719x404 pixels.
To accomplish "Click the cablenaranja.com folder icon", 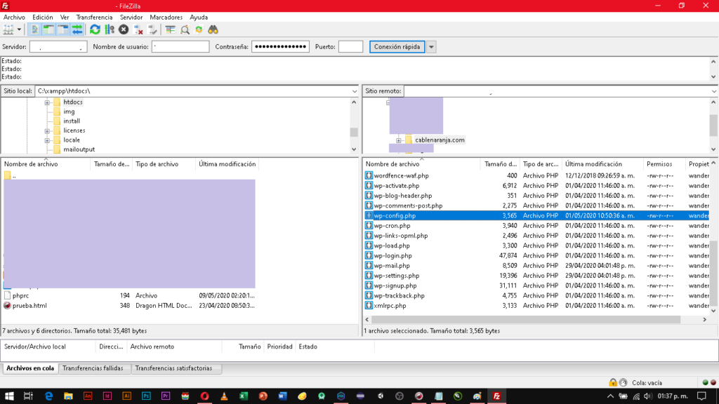I will [x=409, y=140].
